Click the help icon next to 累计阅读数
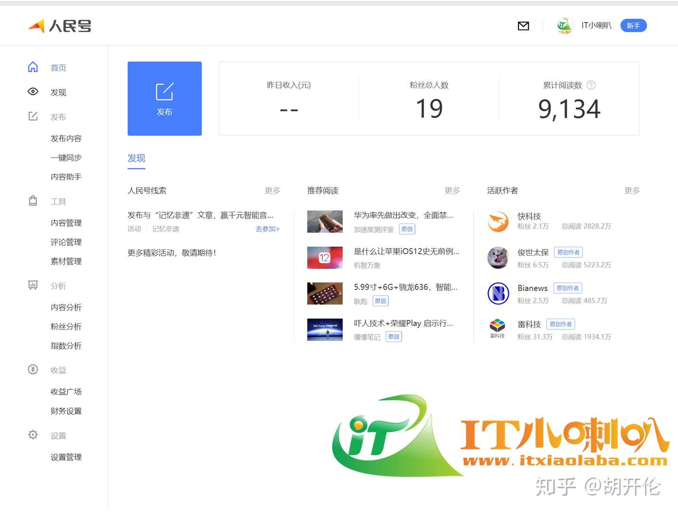The image size is (678, 514). point(591,85)
